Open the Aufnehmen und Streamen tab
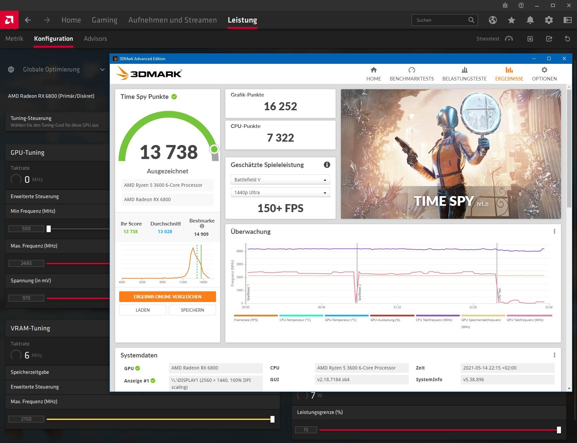 (x=173, y=20)
